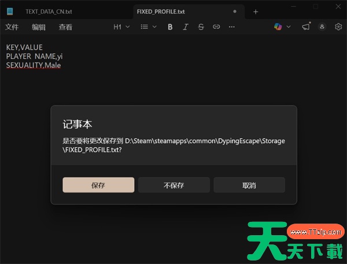This screenshot has width=347, height=264.
Task: Open the announcements megaphone icon
Action: click(x=306, y=27)
